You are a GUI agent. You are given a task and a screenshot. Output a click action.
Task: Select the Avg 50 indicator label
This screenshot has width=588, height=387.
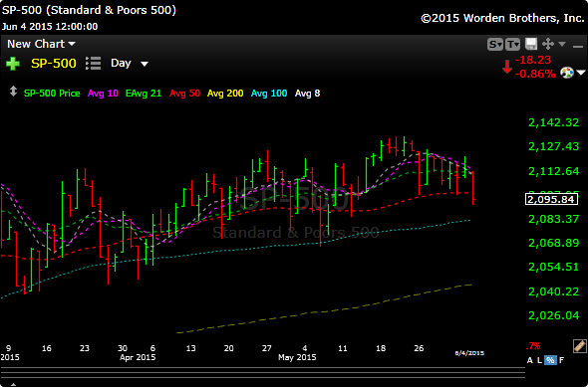(x=184, y=94)
